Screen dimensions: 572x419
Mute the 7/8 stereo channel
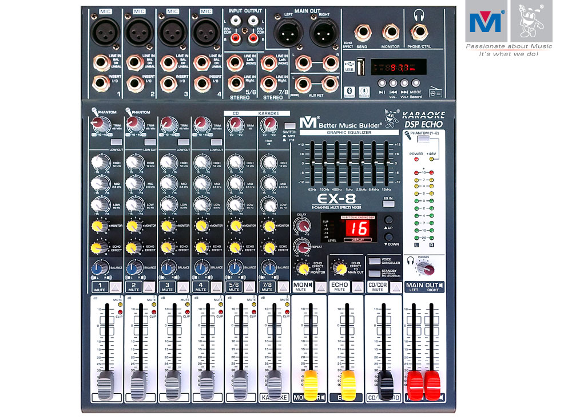click(283, 287)
